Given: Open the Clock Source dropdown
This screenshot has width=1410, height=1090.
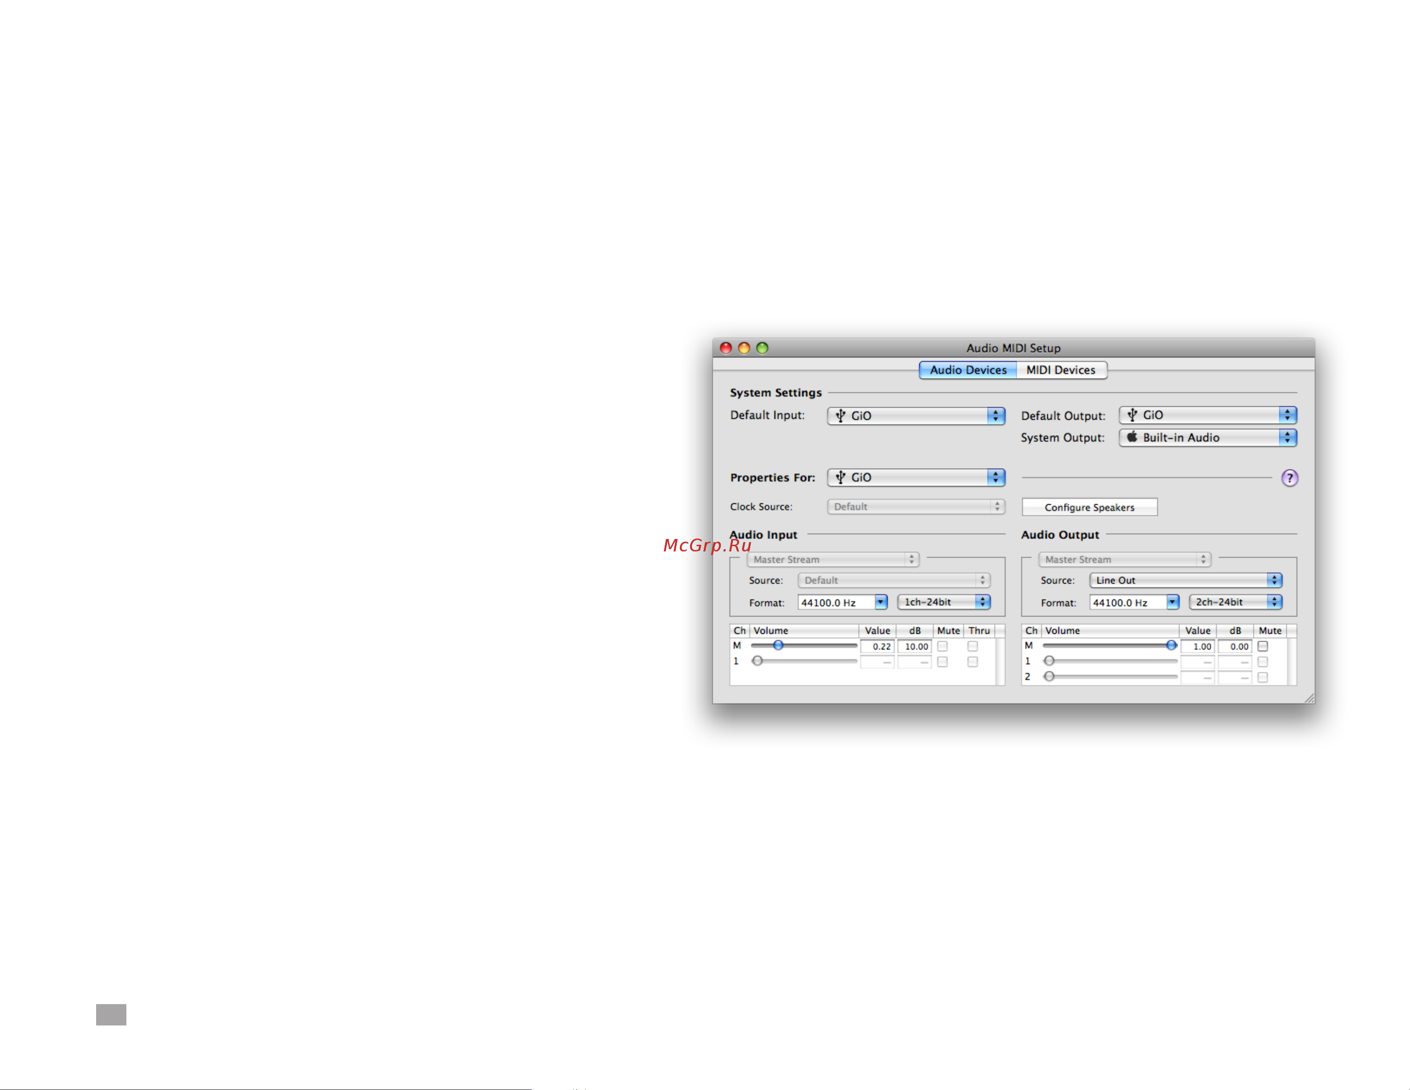Looking at the screenshot, I should point(916,507).
